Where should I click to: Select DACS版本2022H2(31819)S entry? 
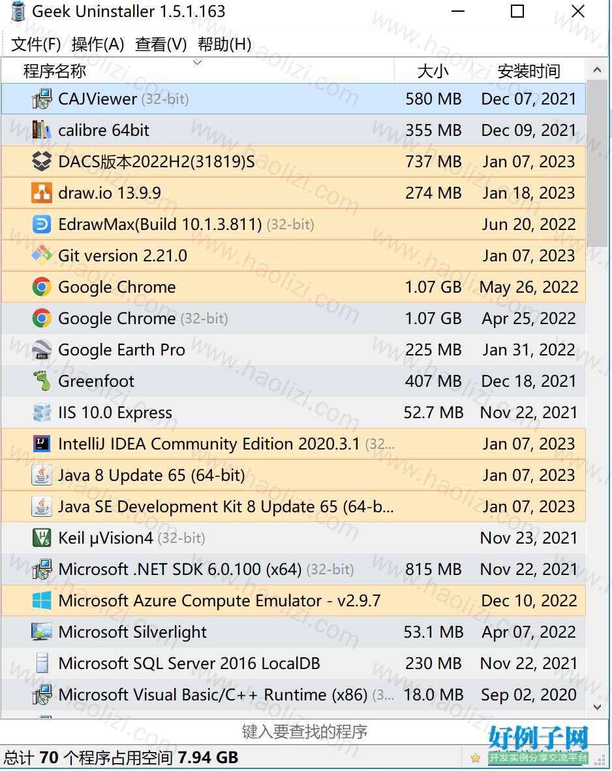[157, 161]
